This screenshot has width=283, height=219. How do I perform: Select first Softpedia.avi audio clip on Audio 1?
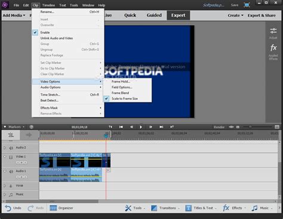pyautogui.click(x=55, y=175)
